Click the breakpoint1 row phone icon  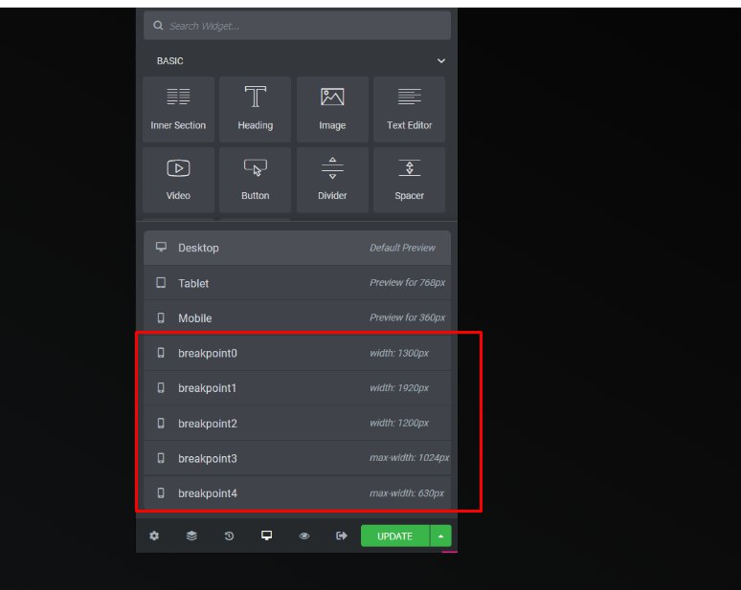161,387
